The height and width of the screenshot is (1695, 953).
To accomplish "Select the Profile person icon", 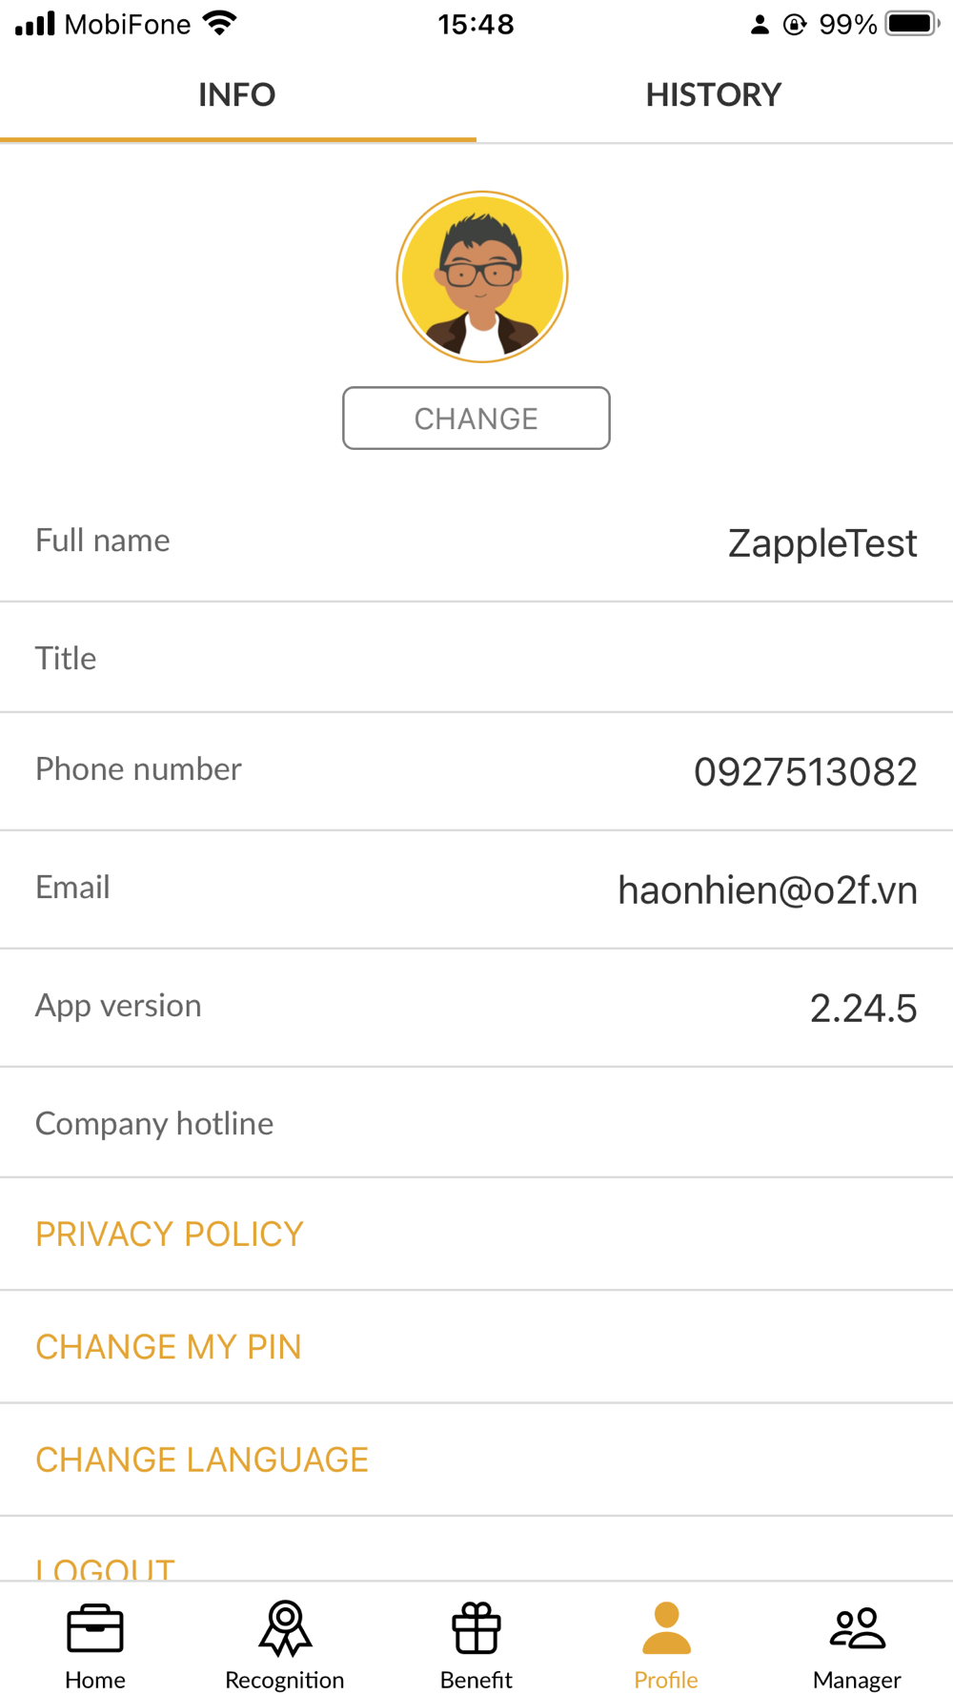I will pos(666,1628).
